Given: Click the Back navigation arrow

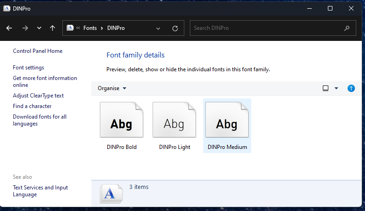Looking at the screenshot, I should pos(9,28).
